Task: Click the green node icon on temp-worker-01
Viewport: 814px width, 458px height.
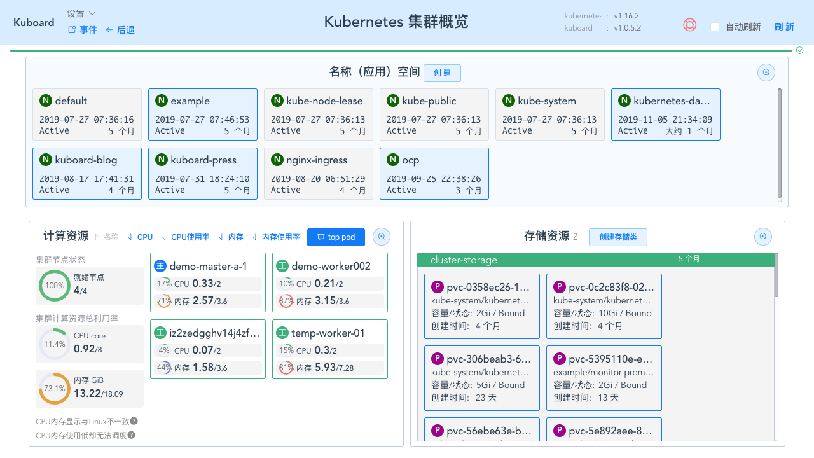Action: click(x=282, y=331)
